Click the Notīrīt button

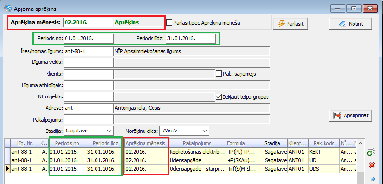[x=351, y=24]
